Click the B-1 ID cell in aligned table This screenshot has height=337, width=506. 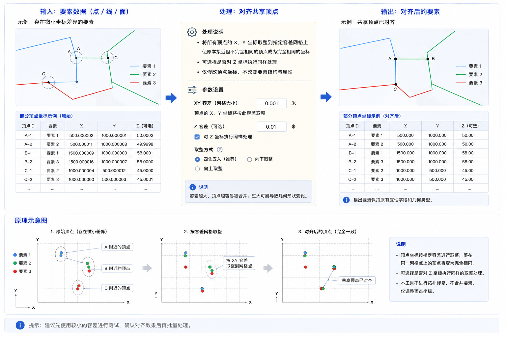coord(352,153)
